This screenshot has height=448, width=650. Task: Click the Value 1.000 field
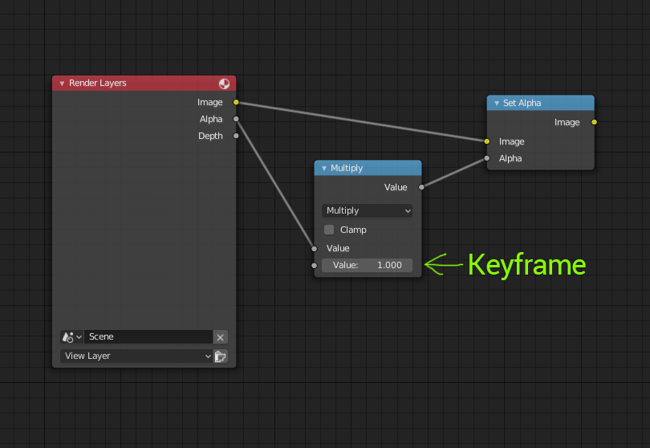pyautogui.click(x=367, y=265)
